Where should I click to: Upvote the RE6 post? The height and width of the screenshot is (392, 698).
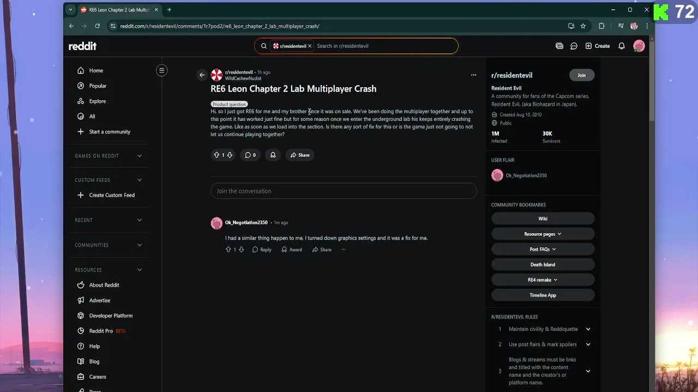216,155
